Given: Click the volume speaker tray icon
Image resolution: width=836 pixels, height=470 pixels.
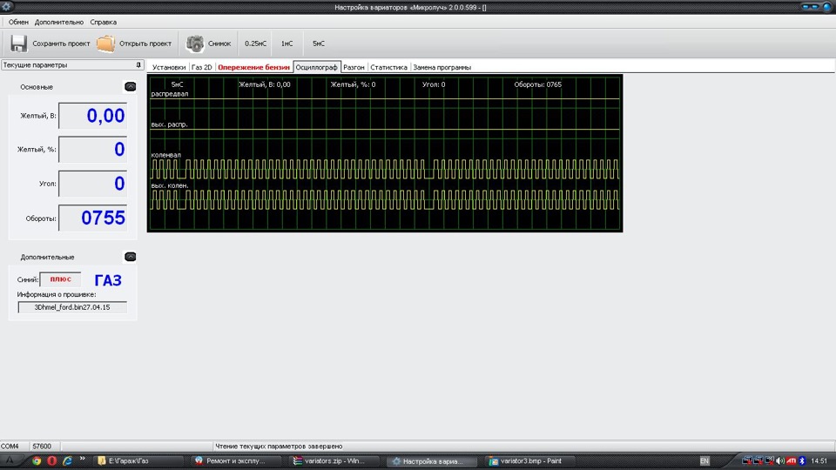Looking at the screenshot, I should click(779, 461).
